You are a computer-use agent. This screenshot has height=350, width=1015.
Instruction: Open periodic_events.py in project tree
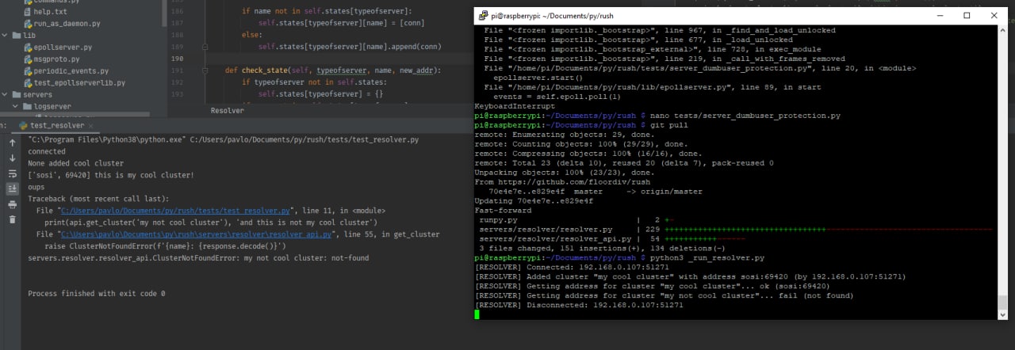coord(66,71)
